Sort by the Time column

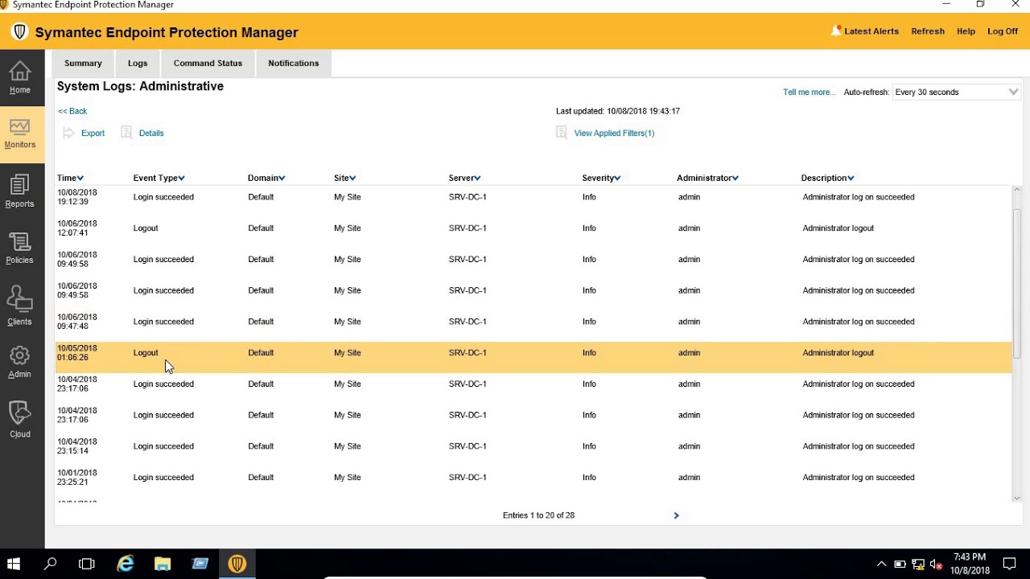(70, 178)
